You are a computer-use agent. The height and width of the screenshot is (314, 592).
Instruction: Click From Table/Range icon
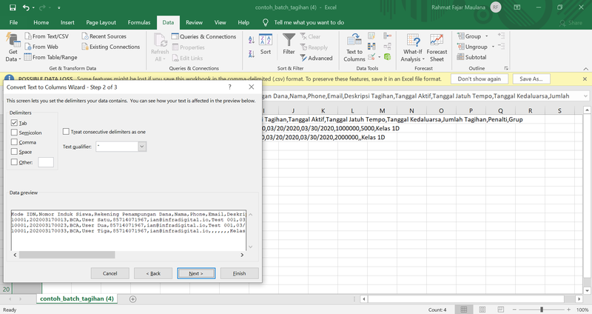pyautogui.click(x=28, y=57)
